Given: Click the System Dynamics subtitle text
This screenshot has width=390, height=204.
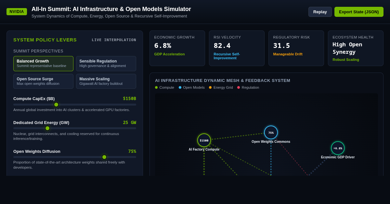Looking at the screenshot, I should 109,16.
